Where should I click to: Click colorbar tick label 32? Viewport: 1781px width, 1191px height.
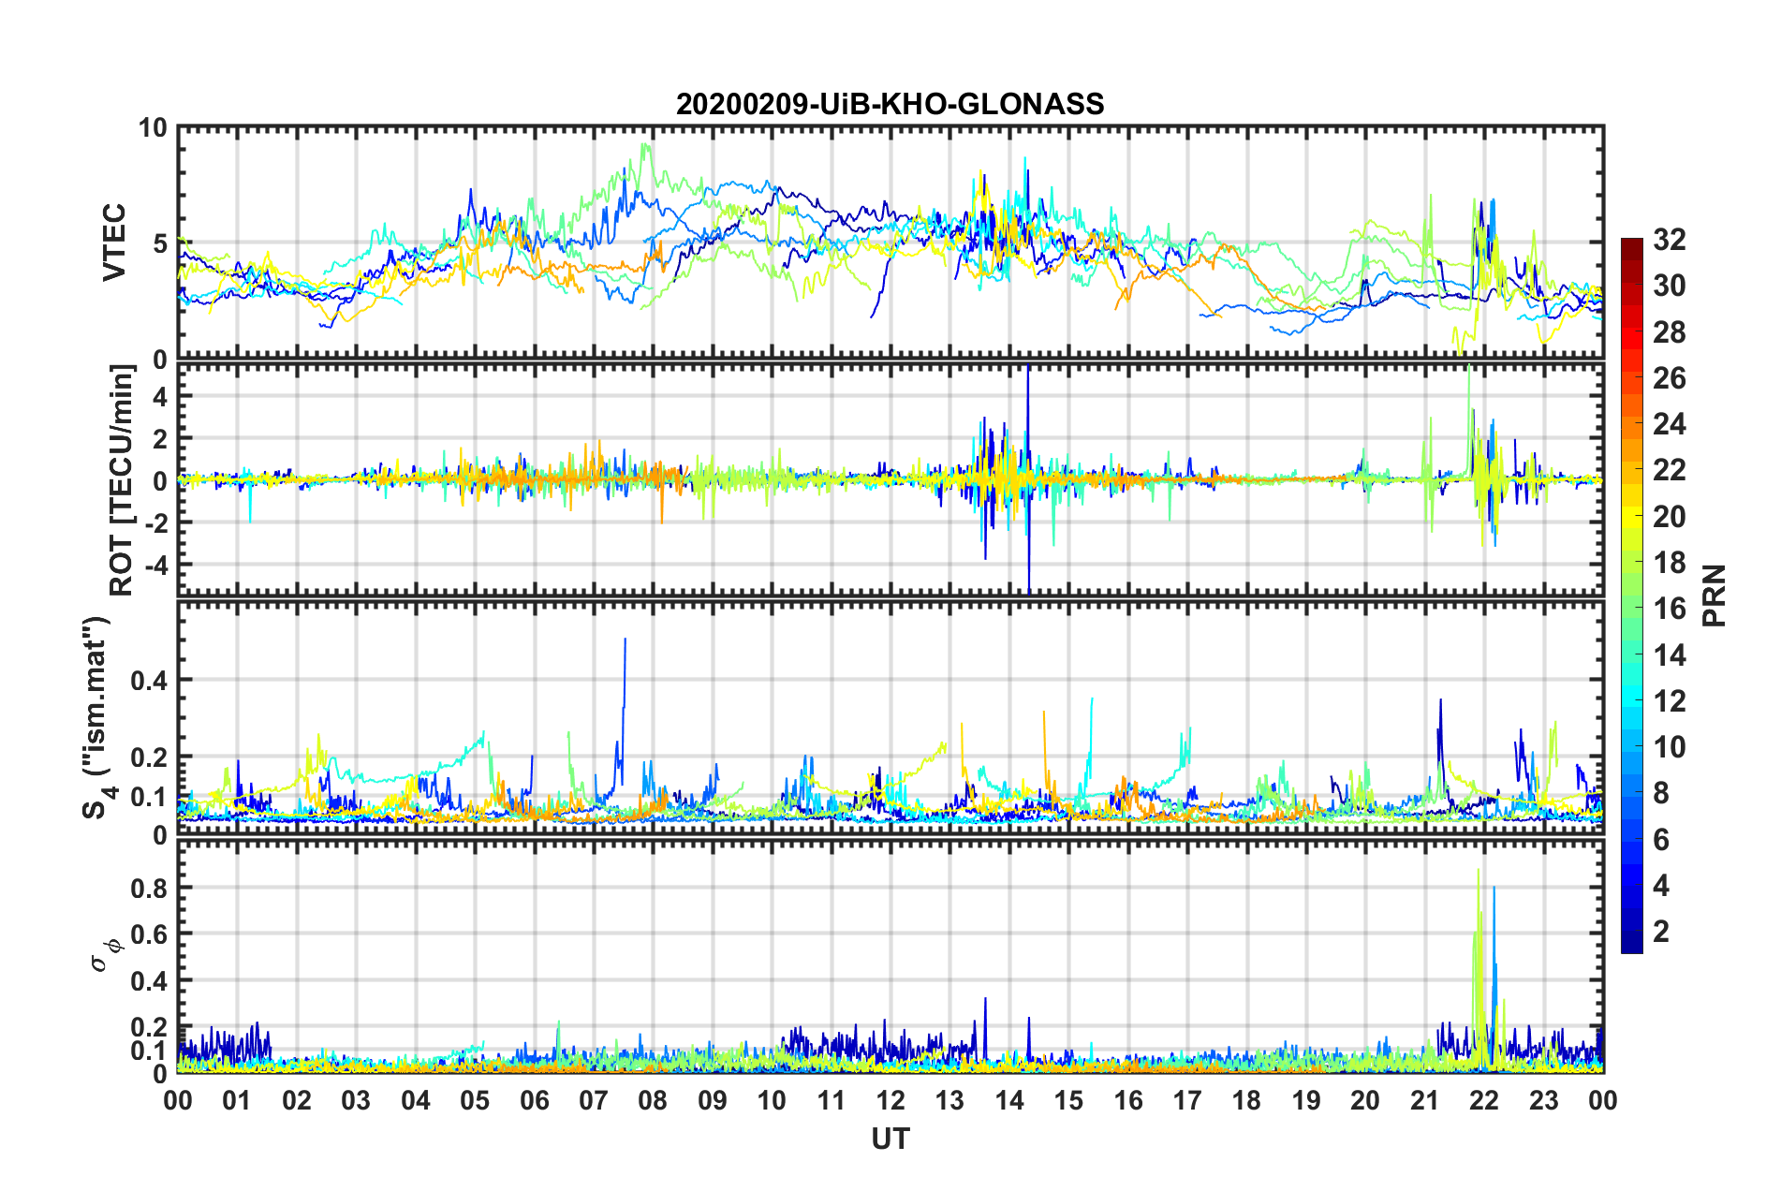coord(1669,240)
